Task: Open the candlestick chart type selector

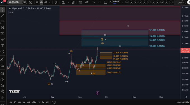Action: pos(56,2)
